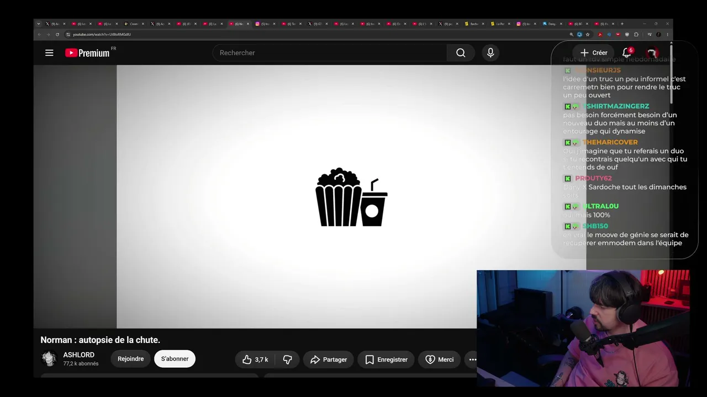The height and width of the screenshot is (397, 707).
Task: Start voice search with microphone icon
Action: pos(490,53)
